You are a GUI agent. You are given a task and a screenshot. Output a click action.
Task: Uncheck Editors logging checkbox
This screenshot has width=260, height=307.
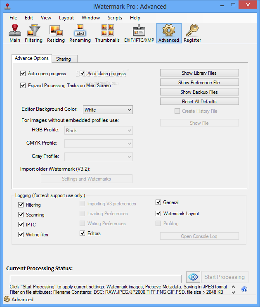pyautogui.click(x=82, y=233)
